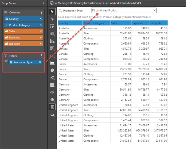The image size is (186, 149).
Task: Choose the column chart visualization icon
Action: click(52, 41)
